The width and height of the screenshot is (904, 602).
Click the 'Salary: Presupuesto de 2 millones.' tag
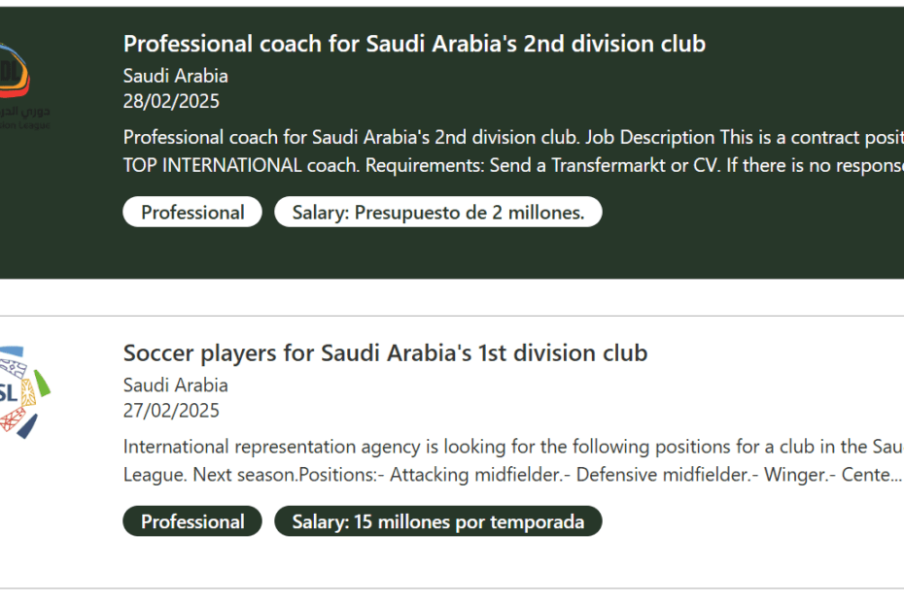coord(438,213)
